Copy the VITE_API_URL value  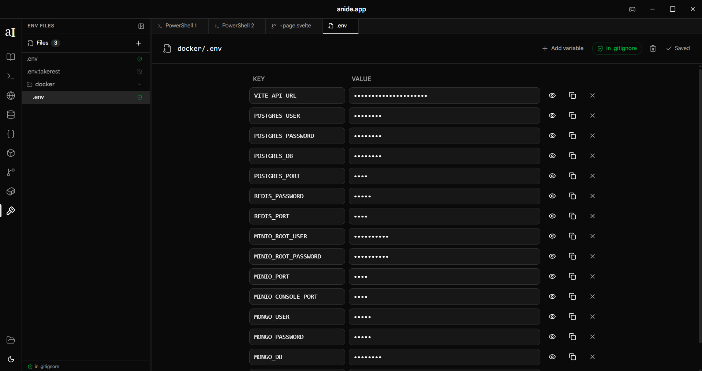[572, 96]
